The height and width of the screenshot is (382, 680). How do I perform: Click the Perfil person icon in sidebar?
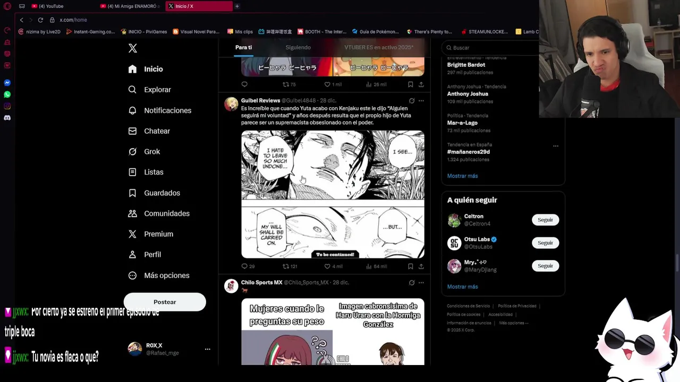132,255
